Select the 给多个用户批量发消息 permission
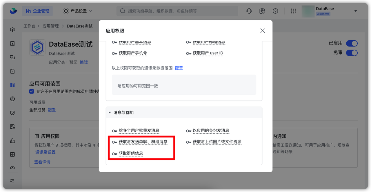This screenshot has width=371, height=192. click(139, 131)
